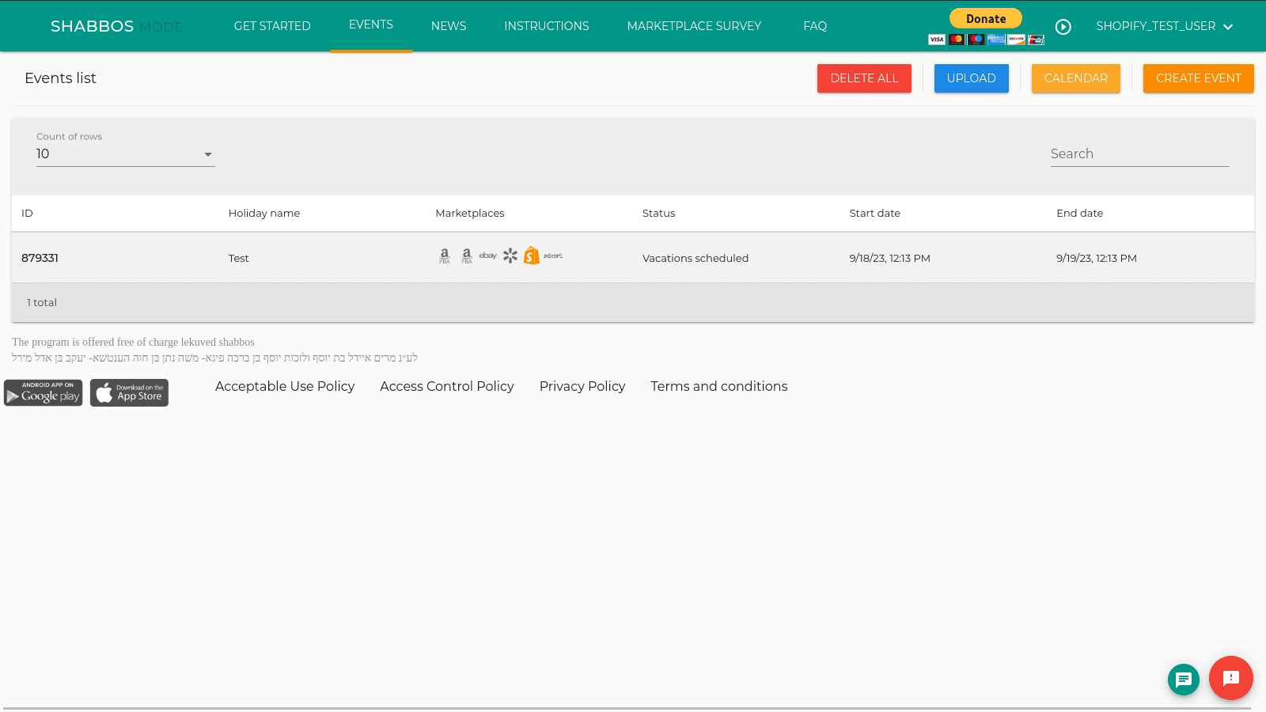Focus the Search input field

click(x=1139, y=154)
